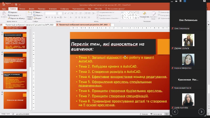Toggle strikethrough (abc) formatting

58,17
